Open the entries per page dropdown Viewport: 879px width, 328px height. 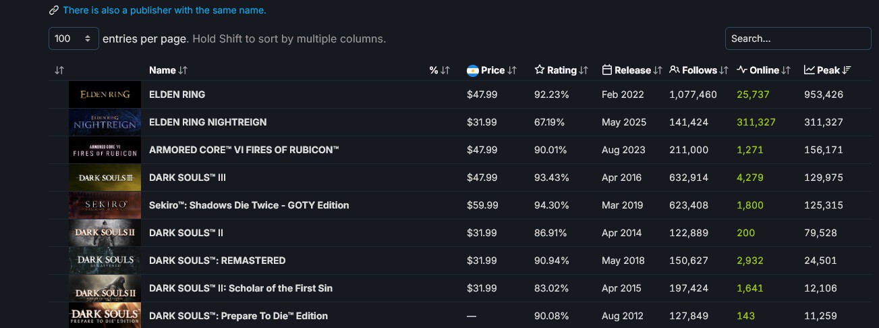74,39
